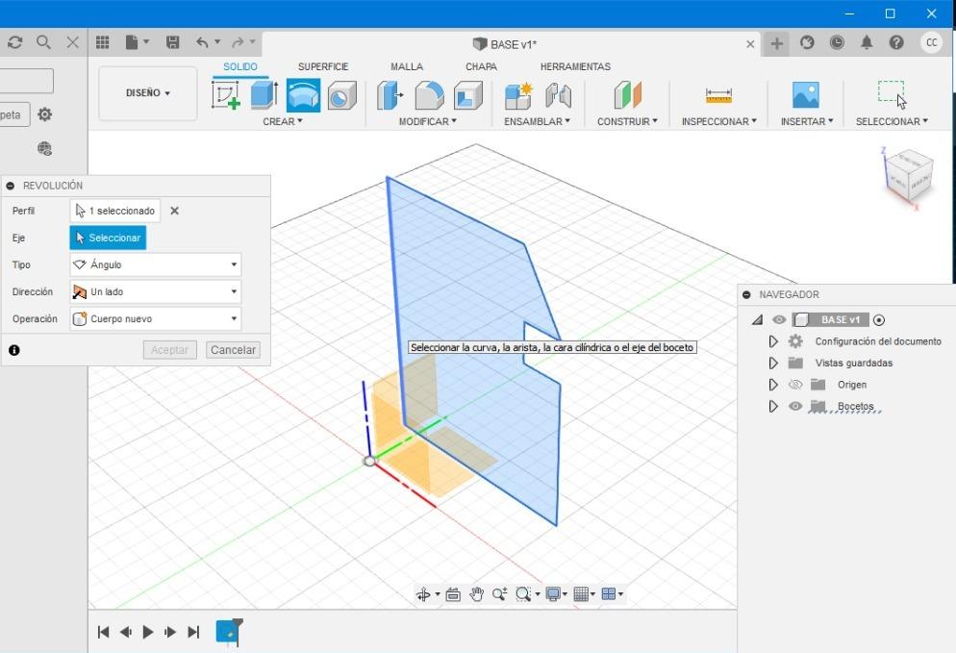
Task: Click the extensions online status icon
Action: pyautogui.click(x=807, y=42)
